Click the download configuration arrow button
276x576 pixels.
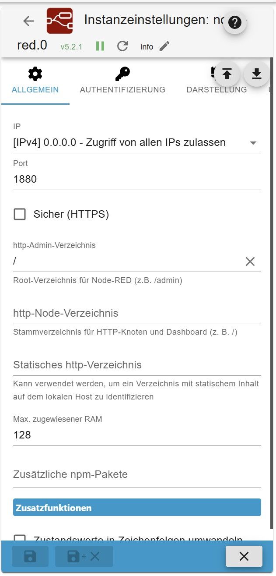[256, 74]
